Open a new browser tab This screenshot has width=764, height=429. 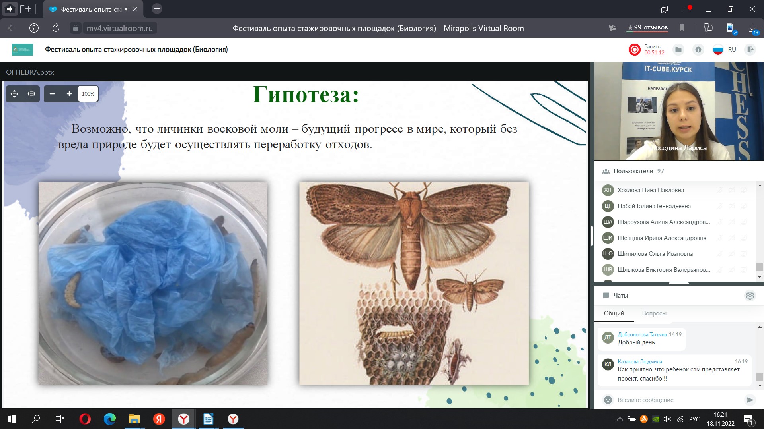(x=157, y=9)
